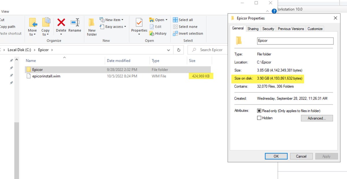The image size is (347, 179).
Task: Click the Edit ribbon button
Action: [x=156, y=27]
